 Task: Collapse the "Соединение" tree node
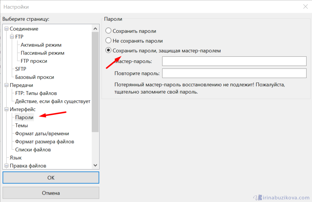pyautogui.click(x=6, y=29)
